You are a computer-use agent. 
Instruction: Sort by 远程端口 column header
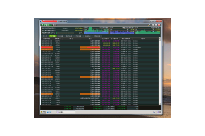(57, 38)
